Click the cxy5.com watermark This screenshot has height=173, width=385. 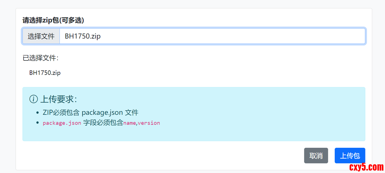click(366, 167)
